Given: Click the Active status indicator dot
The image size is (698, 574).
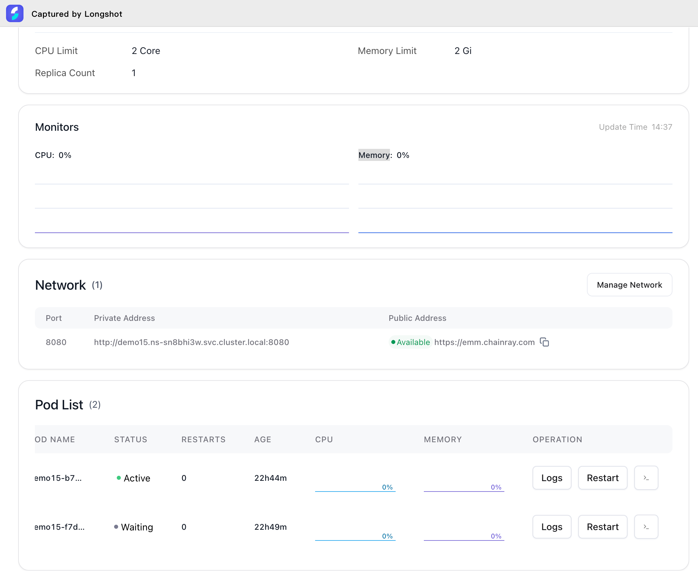Looking at the screenshot, I should [119, 478].
